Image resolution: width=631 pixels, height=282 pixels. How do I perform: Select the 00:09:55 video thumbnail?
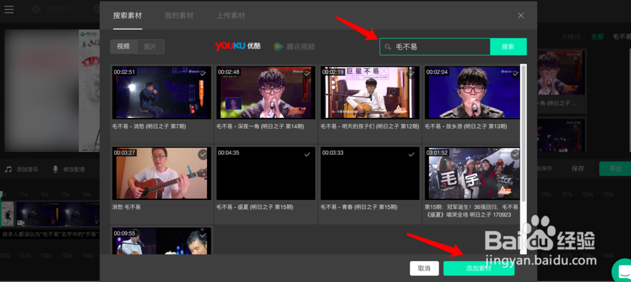click(162, 241)
